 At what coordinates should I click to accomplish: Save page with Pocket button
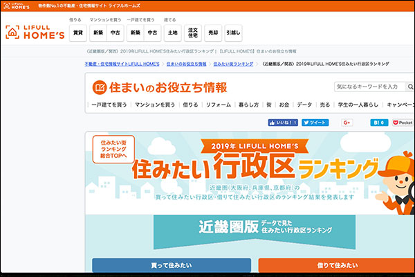pos(403,123)
